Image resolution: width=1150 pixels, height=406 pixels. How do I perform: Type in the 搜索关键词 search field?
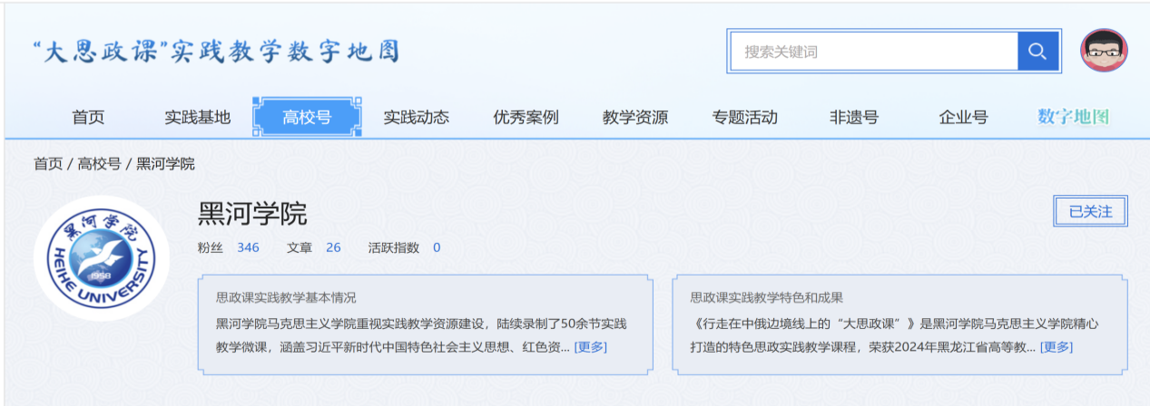[x=873, y=52]
